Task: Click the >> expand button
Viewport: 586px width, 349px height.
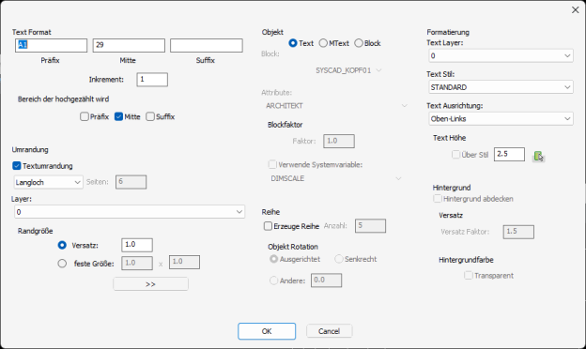Action: (150, 284)
